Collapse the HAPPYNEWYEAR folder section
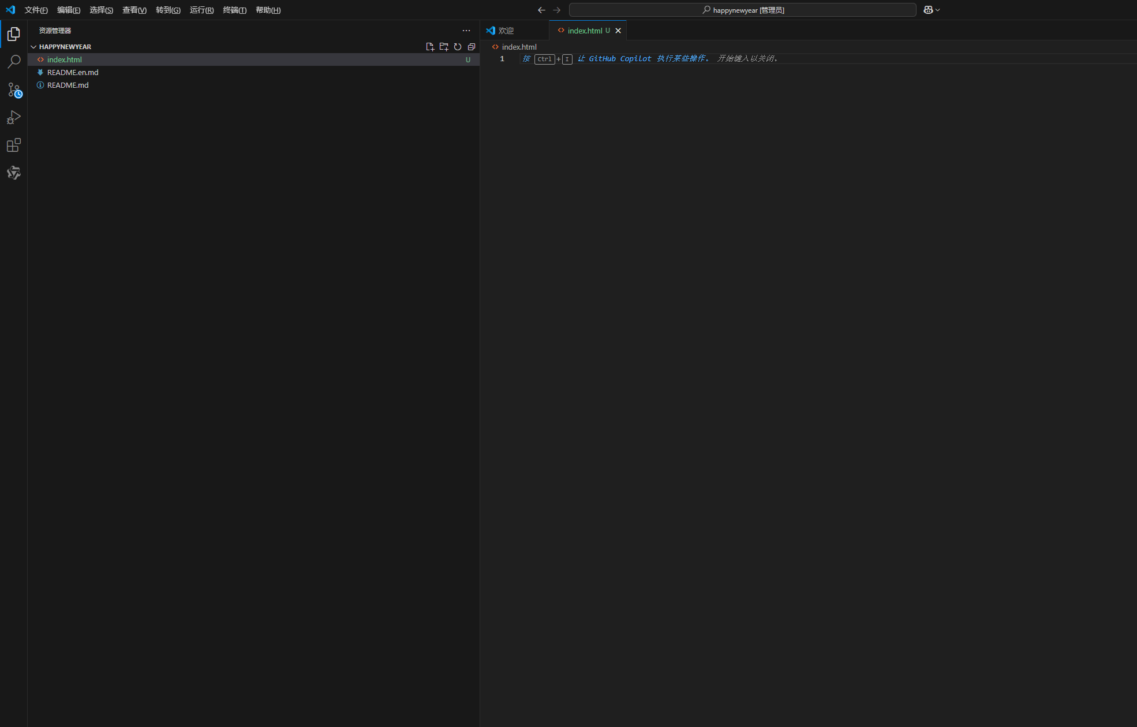 click(33, 47)
